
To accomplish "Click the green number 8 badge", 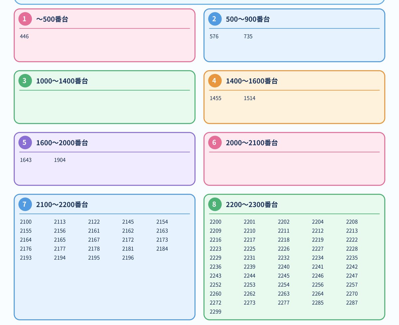I will (215, 204).
